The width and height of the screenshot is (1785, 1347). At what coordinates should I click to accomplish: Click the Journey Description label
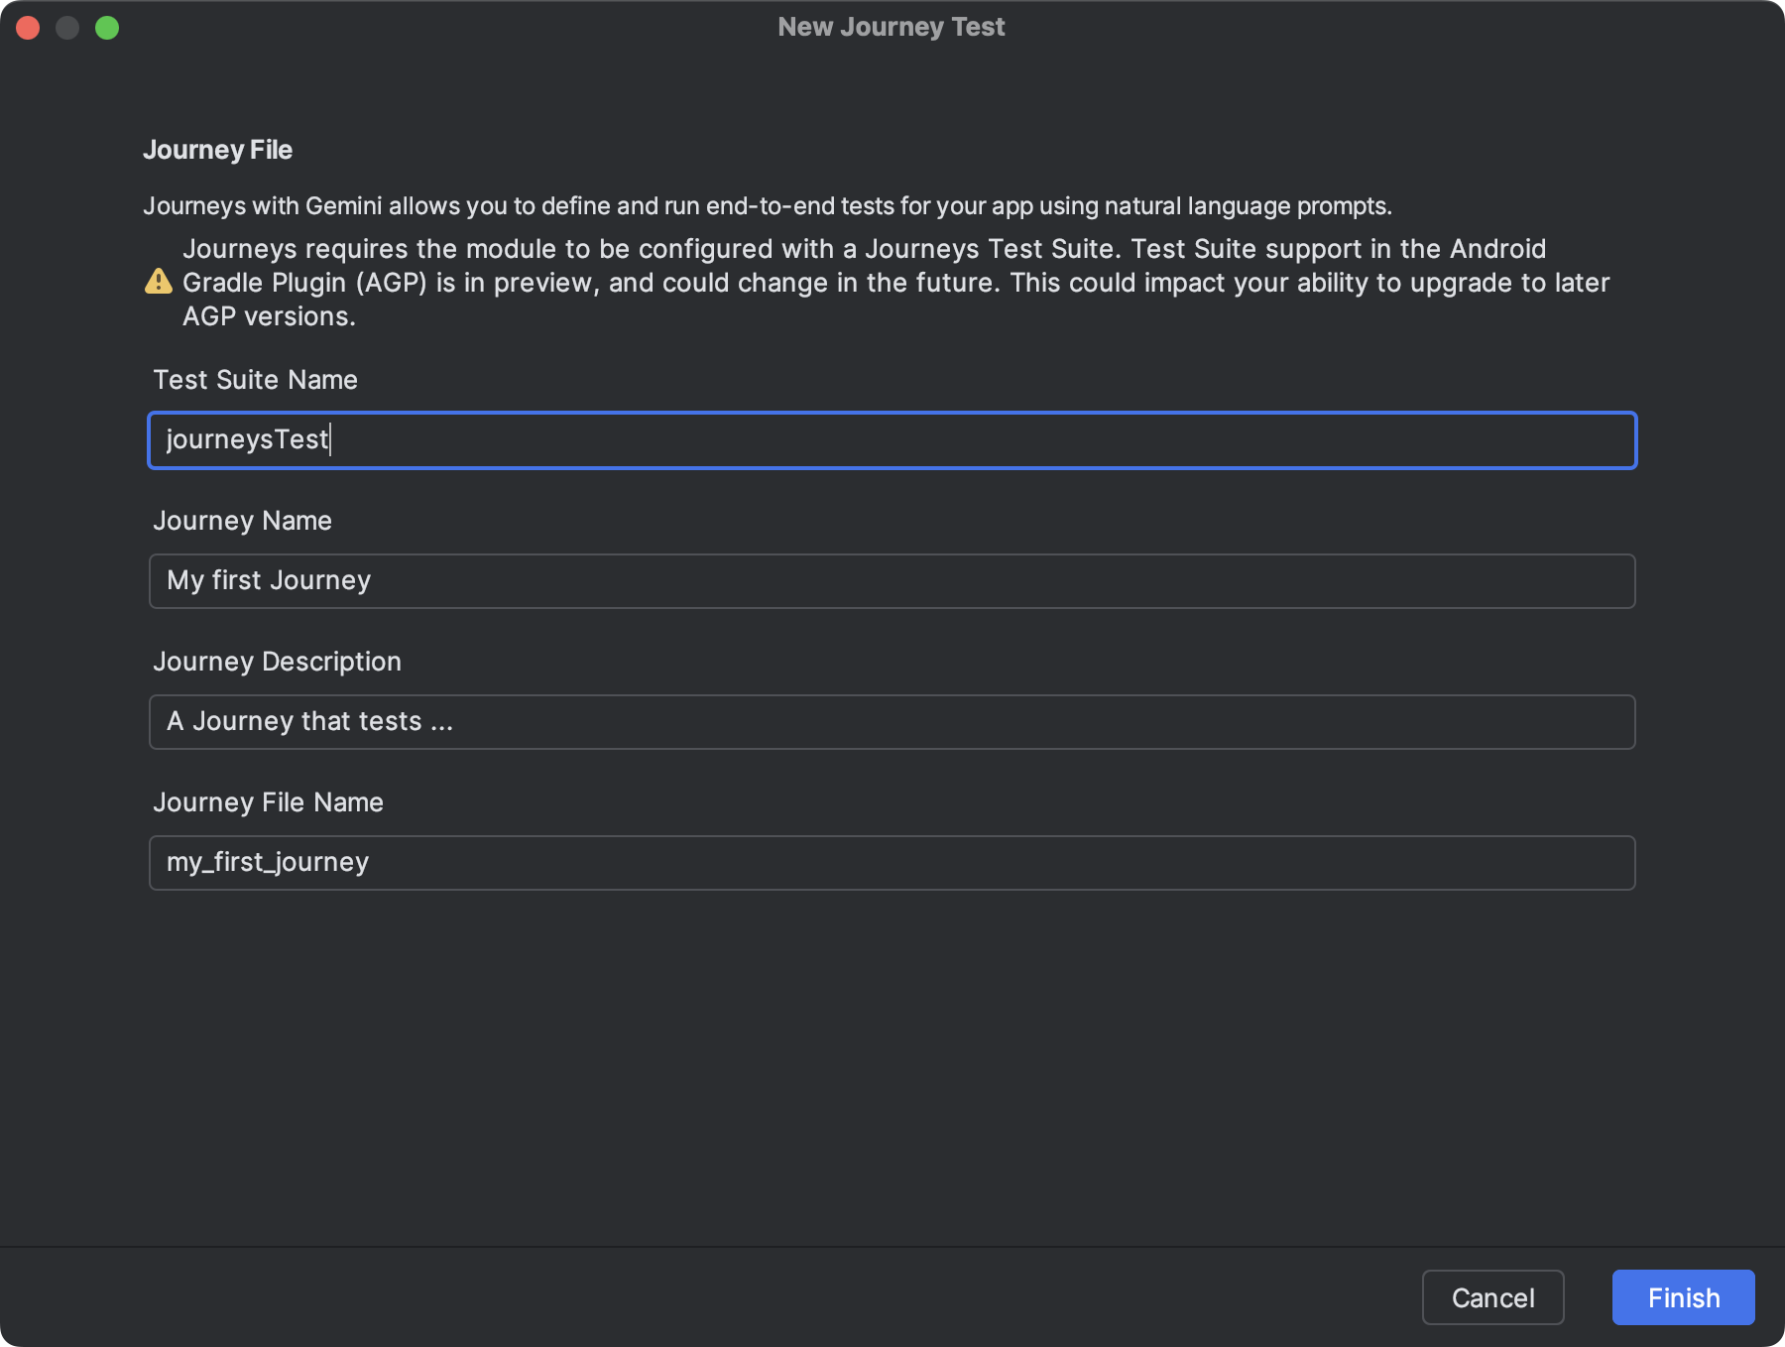tap(278, 661)
